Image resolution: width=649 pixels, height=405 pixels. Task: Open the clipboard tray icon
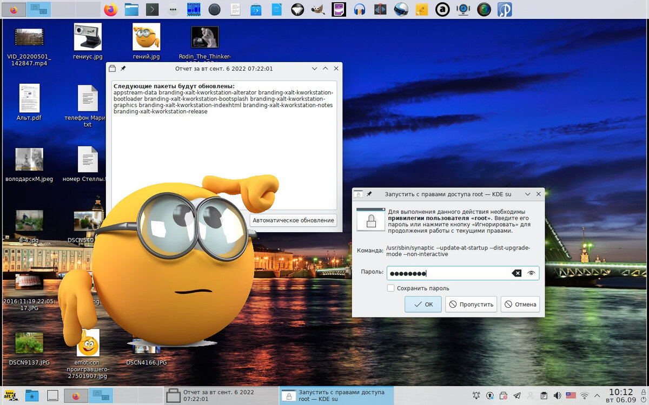click(544, 396)
